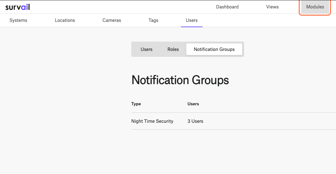Image resolution: width=336 pixels, height=174 pixels.
Task: Go to the Views section
Action: tap(272, 7)
